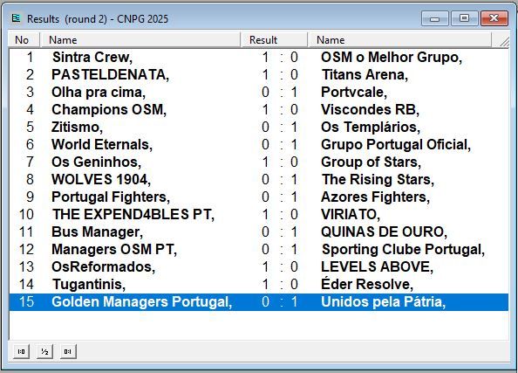This screenshot has width=518, height=373.
Task: Click the first Name column header
Action: [140, 40]
